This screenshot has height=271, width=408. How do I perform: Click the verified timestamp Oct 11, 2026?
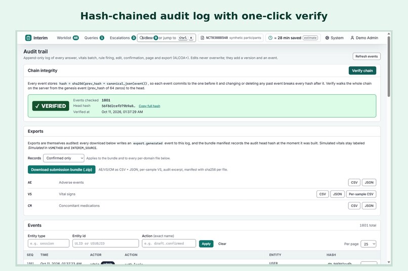tap(122, 112)
